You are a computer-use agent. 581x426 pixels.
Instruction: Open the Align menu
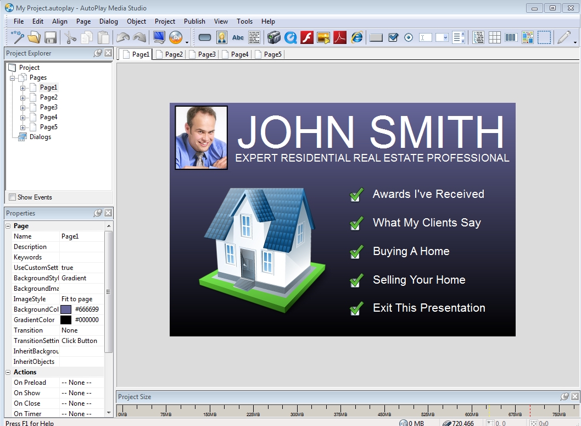point(60,21)
